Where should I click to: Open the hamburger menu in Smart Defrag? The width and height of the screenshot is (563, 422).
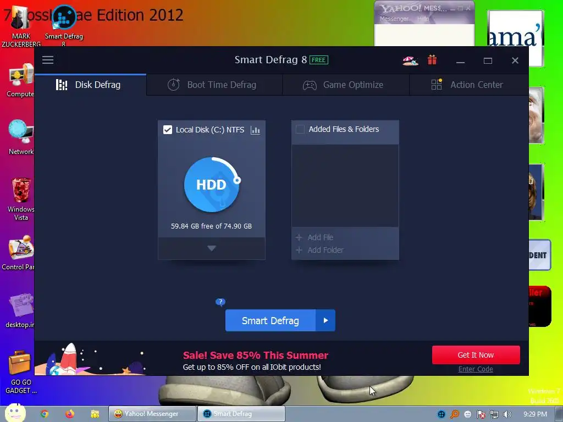tap(48, 60)
